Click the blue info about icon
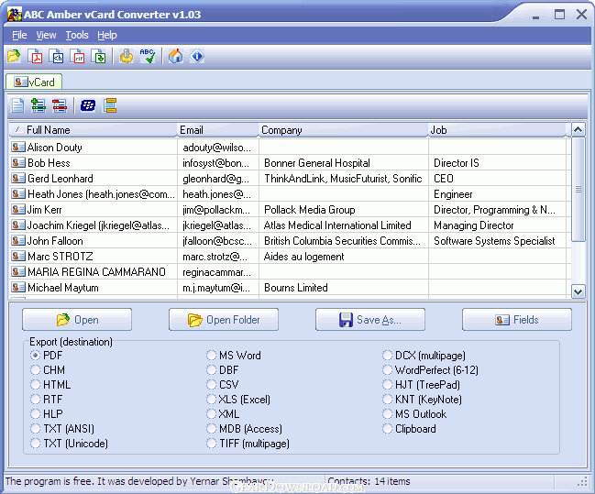595x494 pixels. pos(197,56)
